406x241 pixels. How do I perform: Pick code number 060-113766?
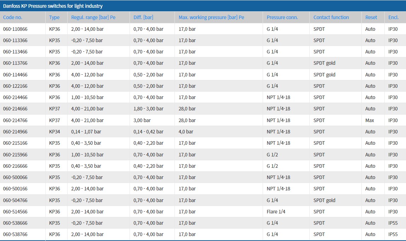tap(15, 63)
